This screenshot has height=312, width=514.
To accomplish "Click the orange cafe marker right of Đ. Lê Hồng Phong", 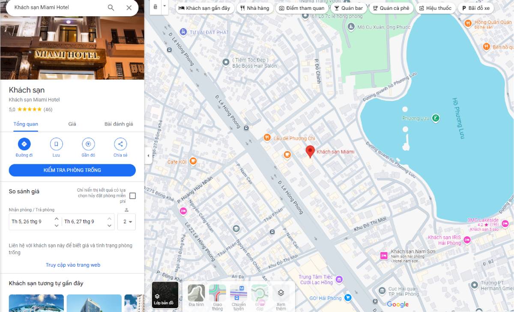I will [287, 154].
